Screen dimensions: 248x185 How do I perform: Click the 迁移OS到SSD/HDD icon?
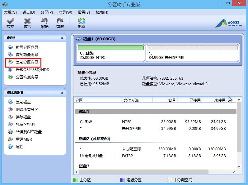point(10,70)
